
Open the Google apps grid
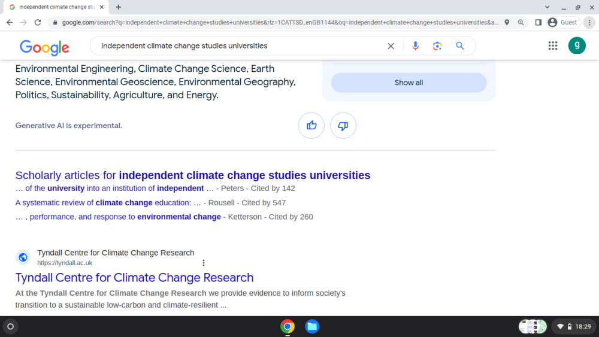point(553,46)
